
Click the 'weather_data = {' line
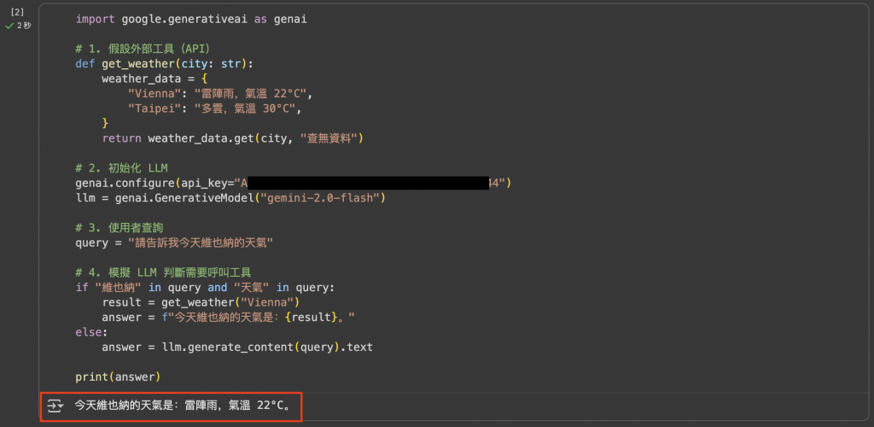pos(154,79)
